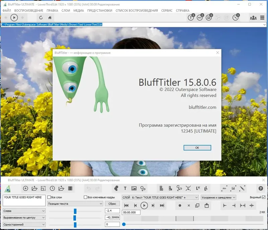Click the Сброс reset button
The image size is (268, 230).
click(112, 204)
